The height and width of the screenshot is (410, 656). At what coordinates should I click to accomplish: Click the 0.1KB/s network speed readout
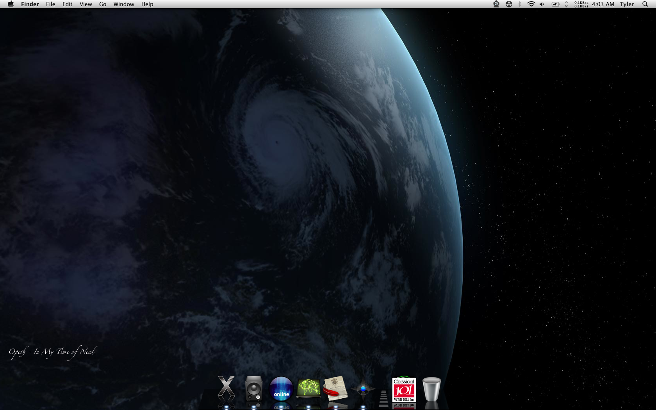581,4
